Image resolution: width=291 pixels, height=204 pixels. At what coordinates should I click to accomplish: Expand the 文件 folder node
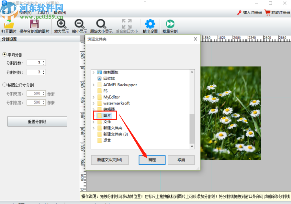click(x=94, y=122)
